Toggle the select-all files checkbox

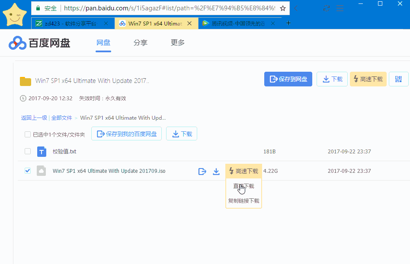pos(27,134)
